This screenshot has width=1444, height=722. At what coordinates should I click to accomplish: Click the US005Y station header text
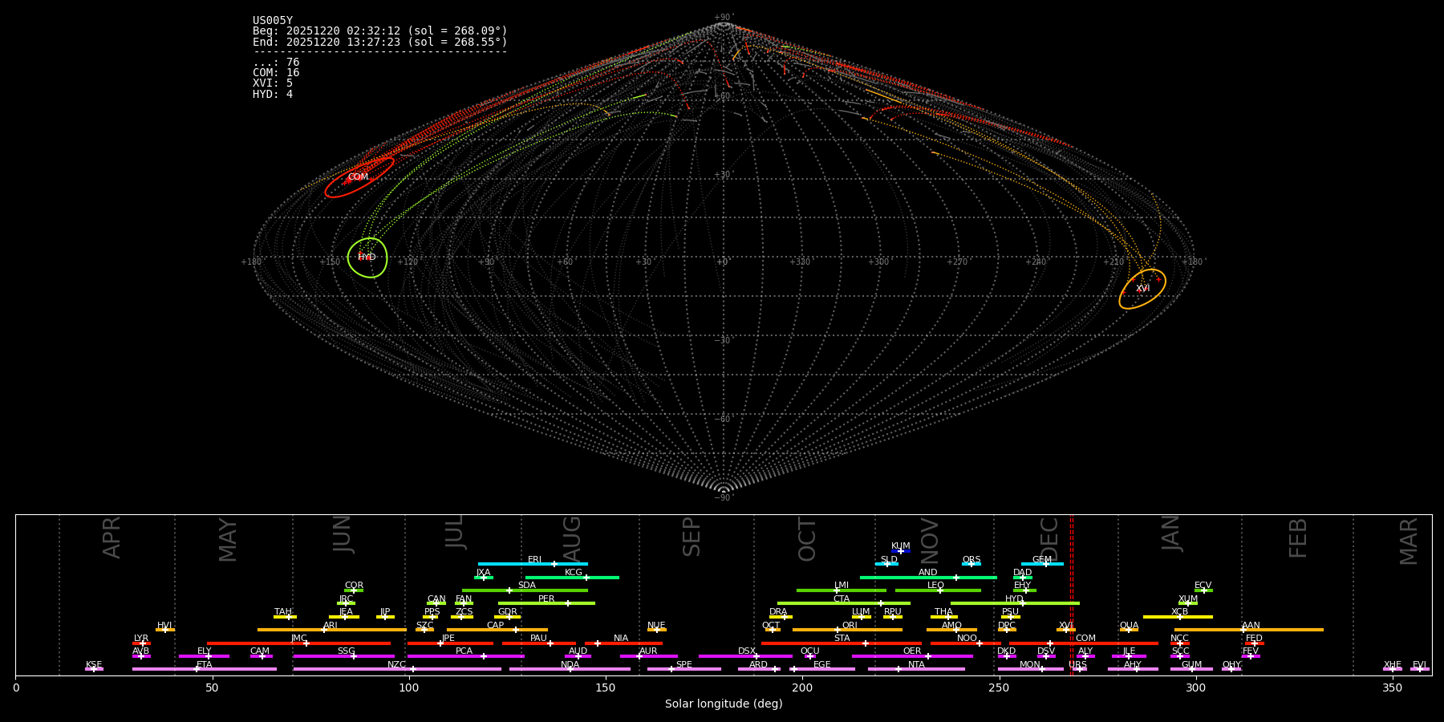[x=273, y=21]
